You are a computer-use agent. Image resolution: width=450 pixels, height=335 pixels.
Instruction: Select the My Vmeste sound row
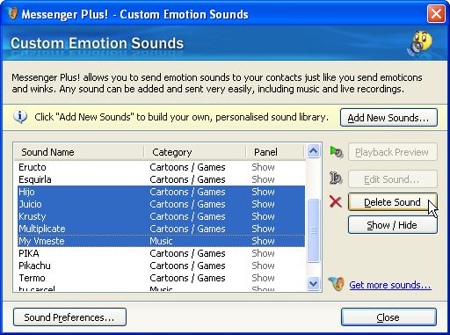coord(161,241)
